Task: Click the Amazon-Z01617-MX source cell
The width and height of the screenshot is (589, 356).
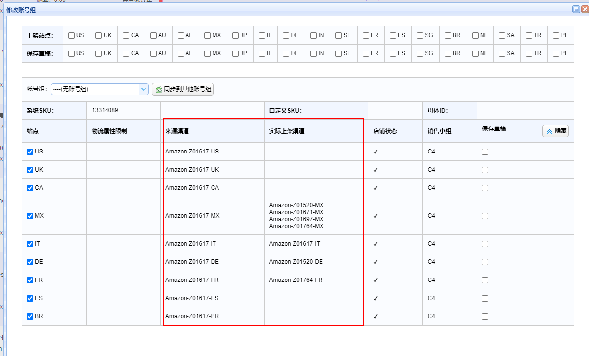Action: click(x=192, y=216)
